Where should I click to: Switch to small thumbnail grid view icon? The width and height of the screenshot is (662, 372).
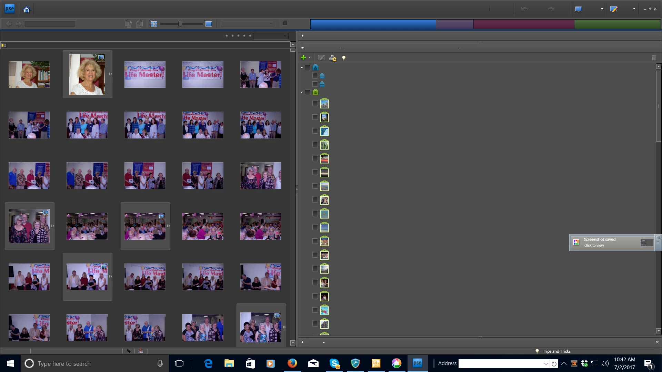coord(154,24)
